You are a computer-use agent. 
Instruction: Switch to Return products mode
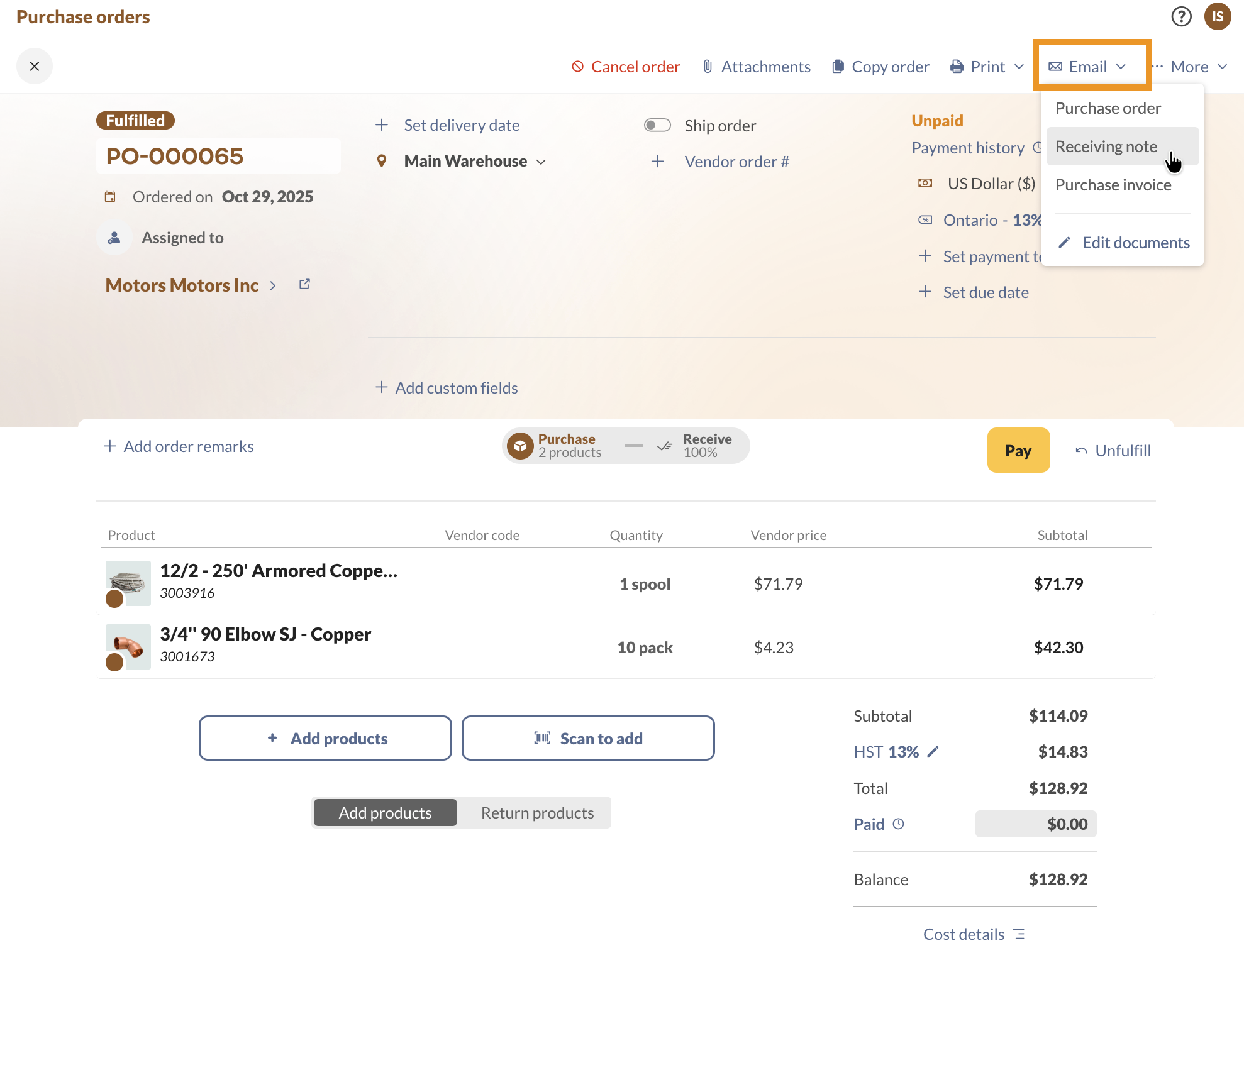(x=536, y=813)
